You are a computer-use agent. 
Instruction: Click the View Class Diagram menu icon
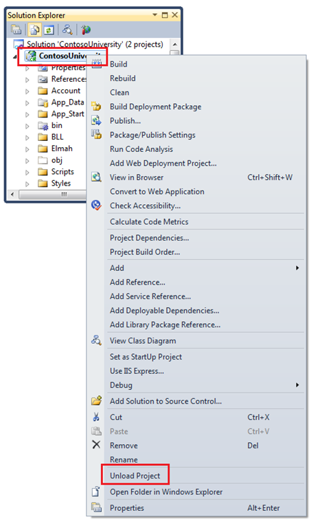point(97,341)
